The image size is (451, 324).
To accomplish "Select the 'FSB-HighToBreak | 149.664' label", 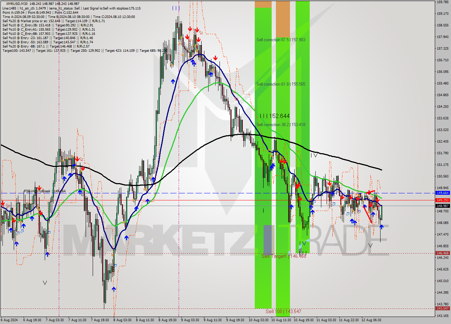I will tap(45, 191).
